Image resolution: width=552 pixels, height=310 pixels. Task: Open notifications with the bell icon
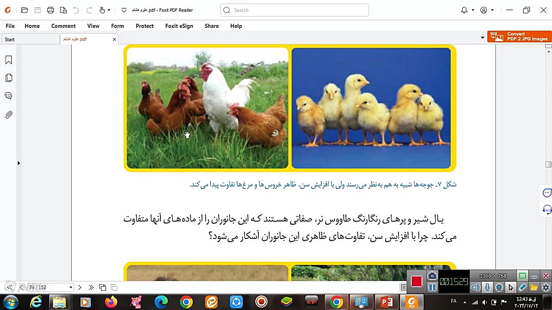(464, 10)
